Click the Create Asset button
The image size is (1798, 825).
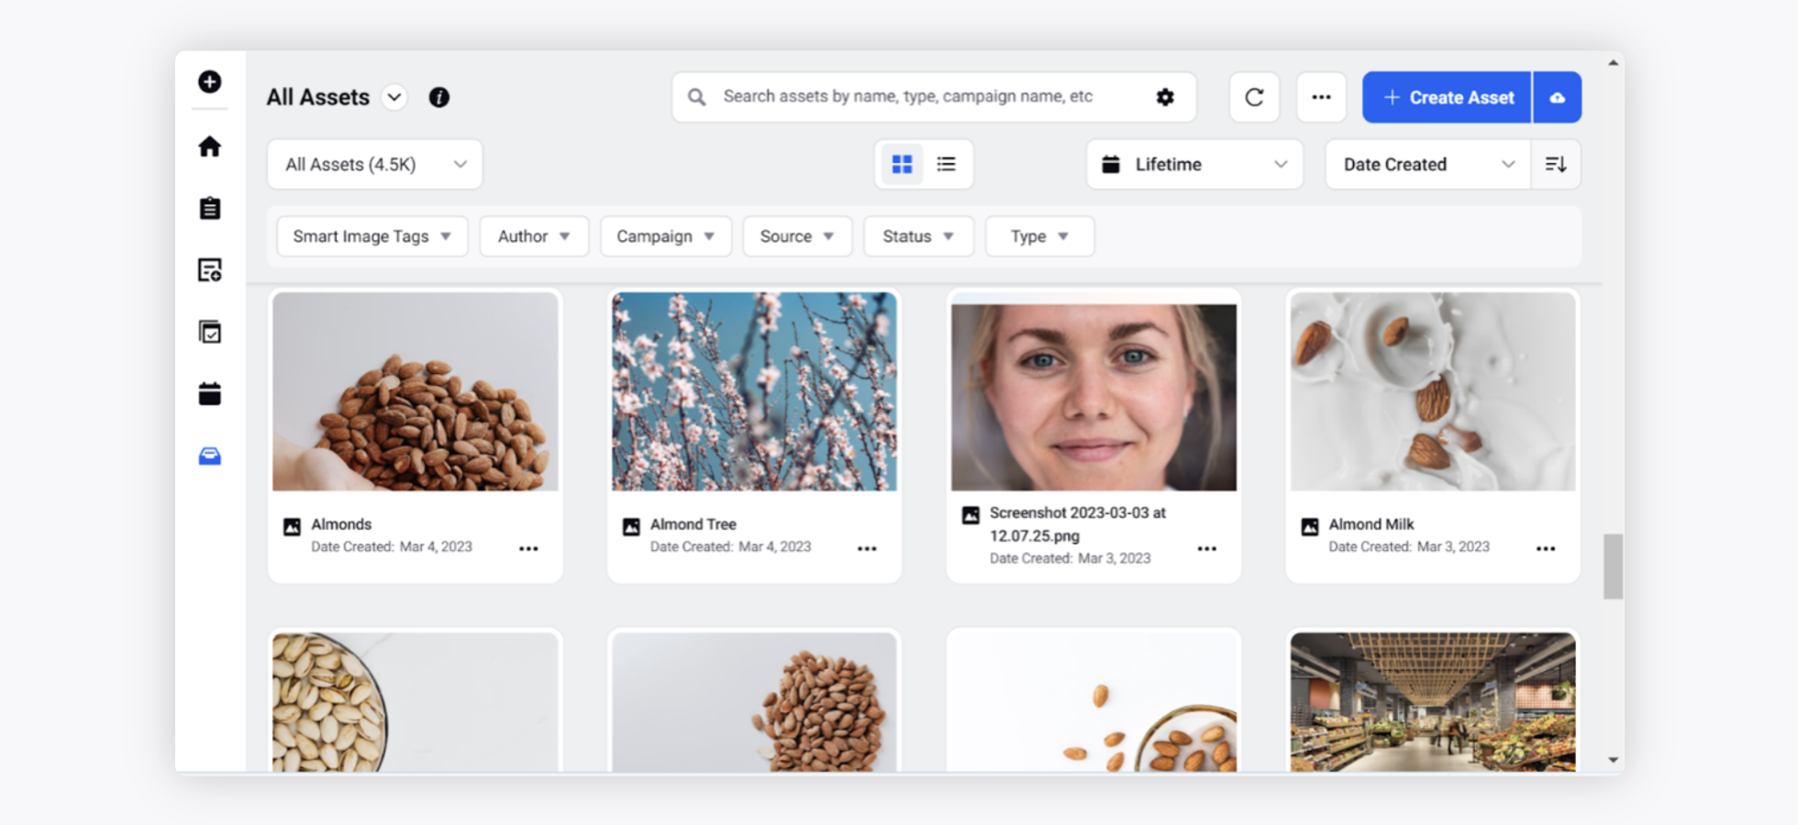tap(1448, 97)
